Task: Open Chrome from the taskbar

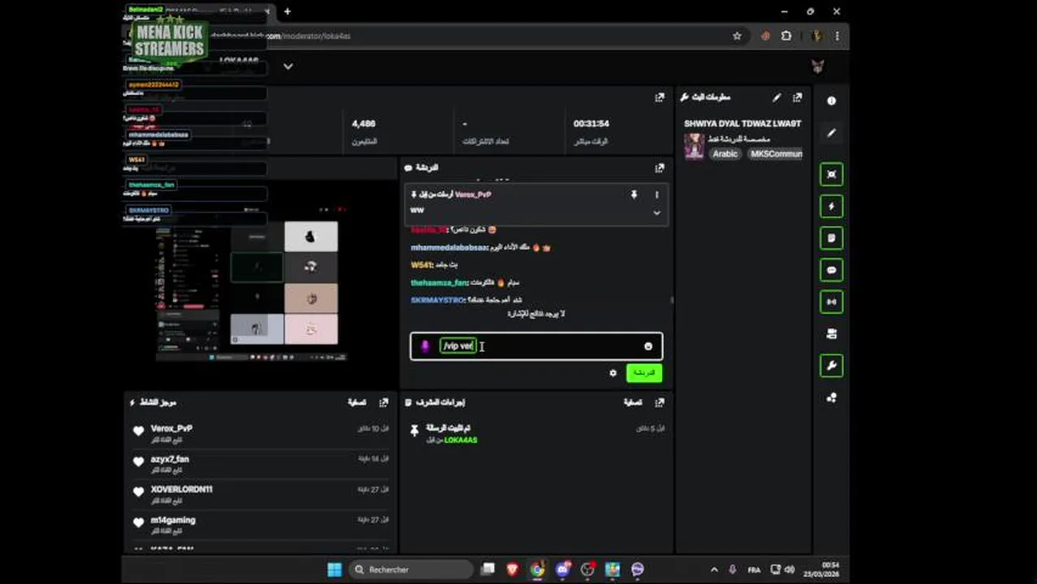Action: [x=537, y=569]
